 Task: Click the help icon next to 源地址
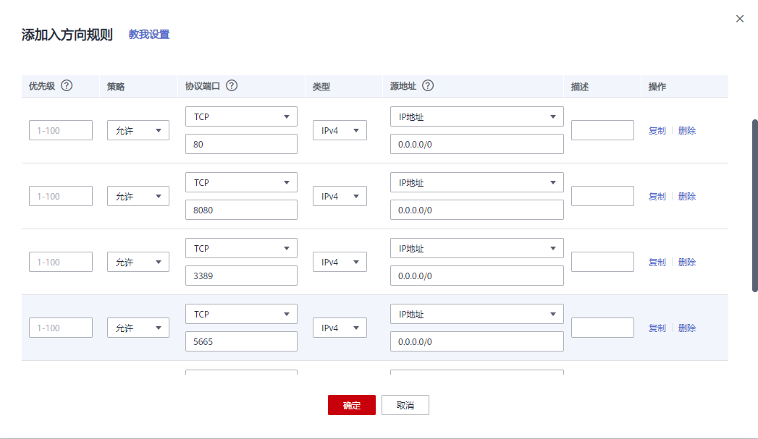(428, 85)
